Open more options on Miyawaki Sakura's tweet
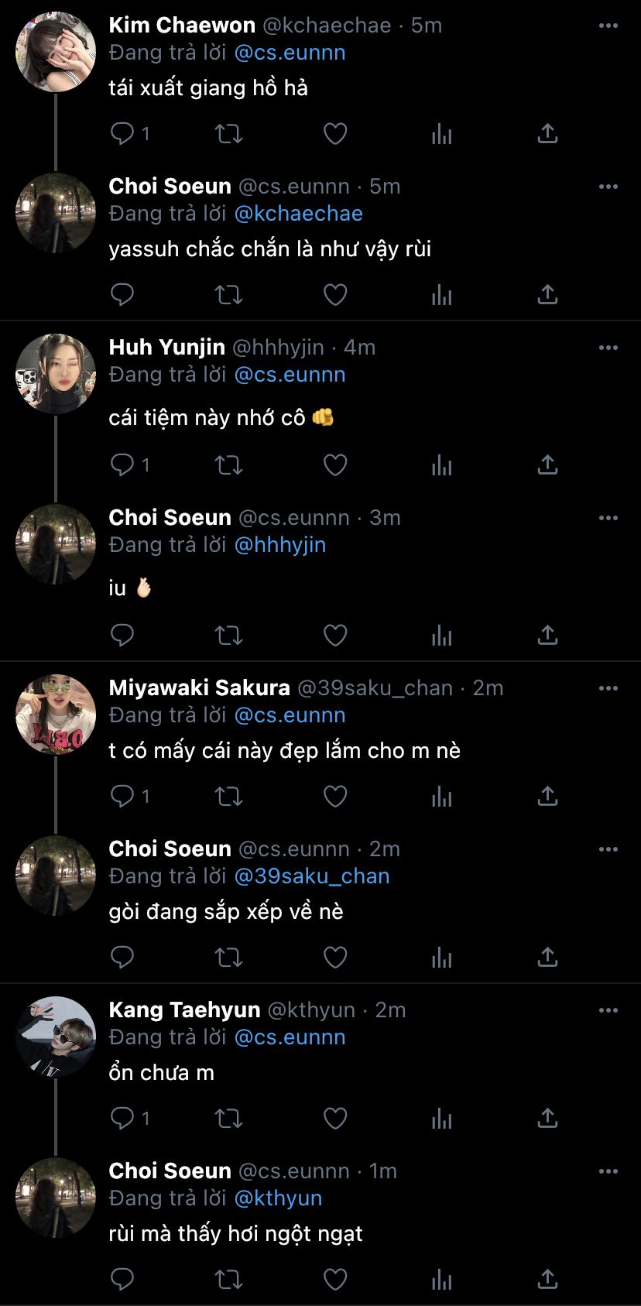Screen dimensions: 641x1306 [x=608, y=688]
